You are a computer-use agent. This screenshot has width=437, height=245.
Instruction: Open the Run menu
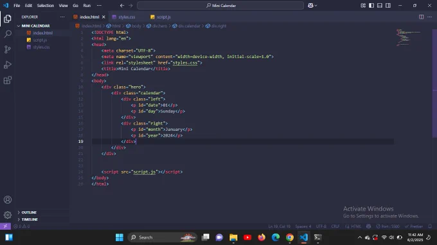click(x=87, y=5)
